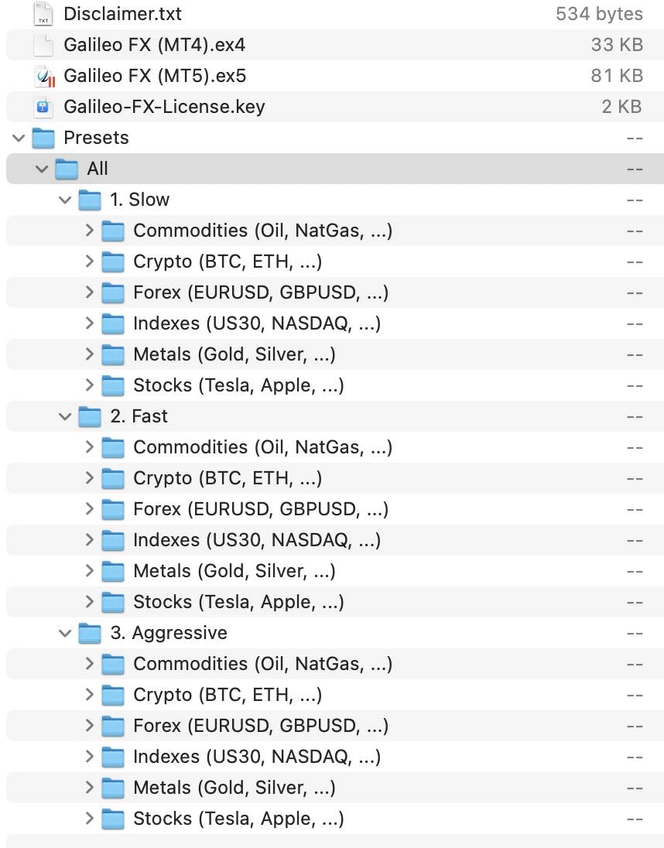
Task: Click the "534 bytes" size value
Action: (599, 13)
